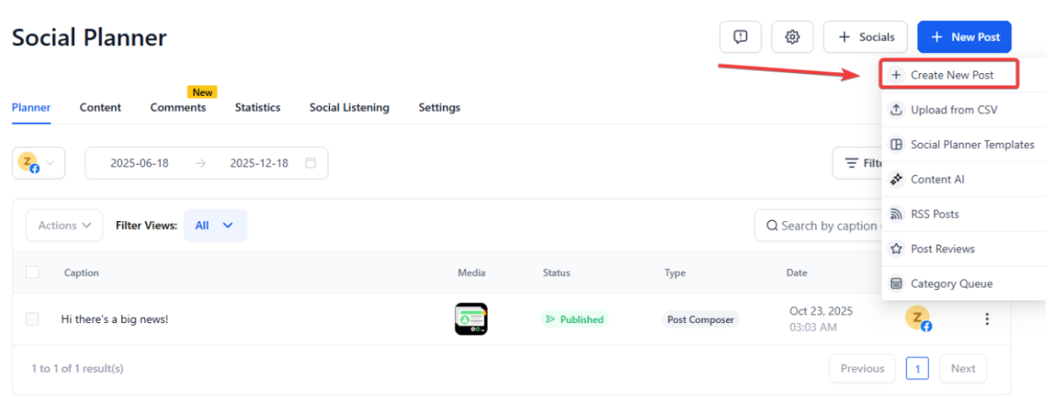Open RSS Posts from menu
1046x407 pixels.
coord(934,214)
